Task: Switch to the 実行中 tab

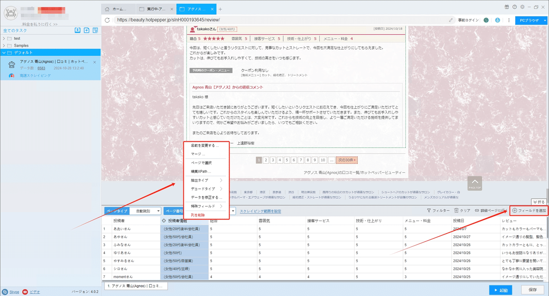Action: click(156, 9)
